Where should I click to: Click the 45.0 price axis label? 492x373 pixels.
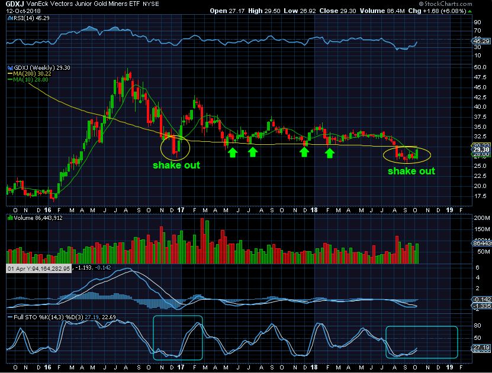tap(480, 87)
